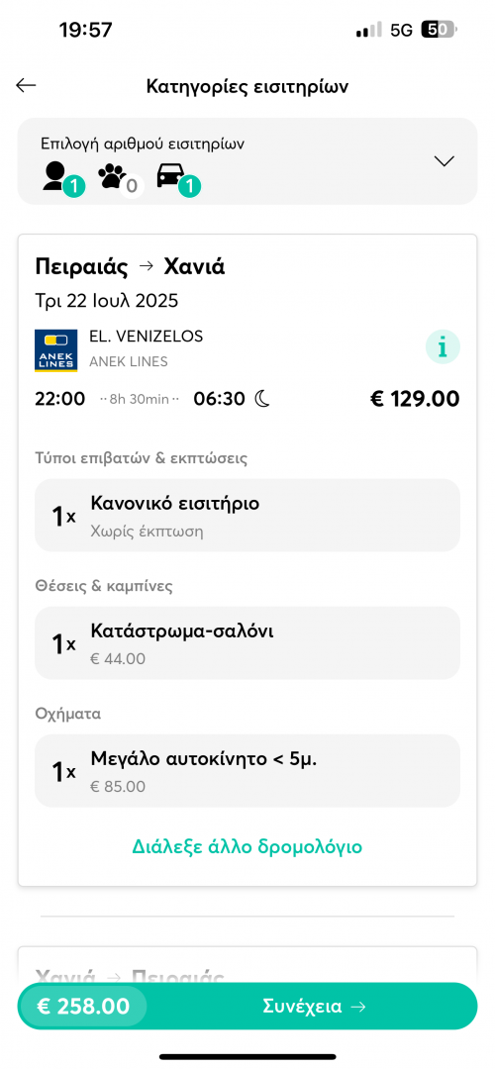The width and height of the screenshot is (495, 1069).
Task: Tap the € 129.00 trip price
Action: pyautogui.click(x=415, y=399)
